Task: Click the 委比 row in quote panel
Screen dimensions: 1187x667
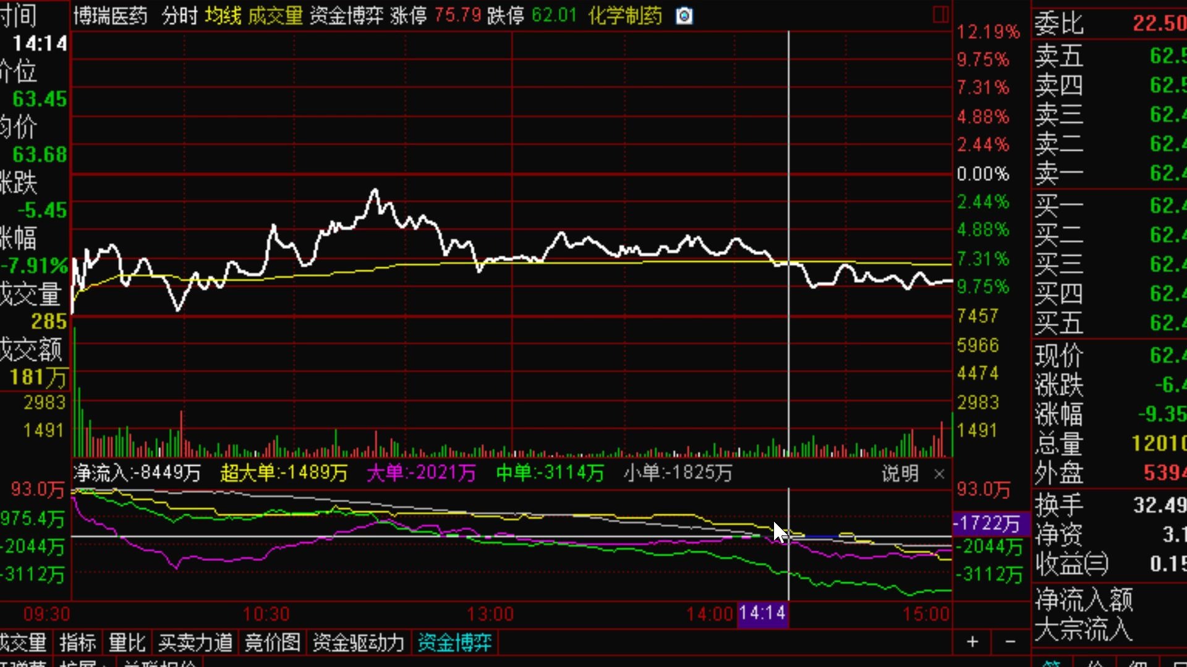Action: pyautogui.click(x=1110, y=23)
